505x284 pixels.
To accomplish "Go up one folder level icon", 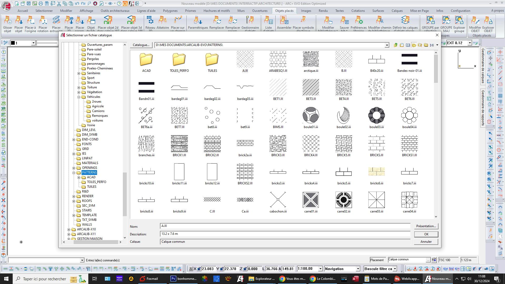I will pos(396,45).
